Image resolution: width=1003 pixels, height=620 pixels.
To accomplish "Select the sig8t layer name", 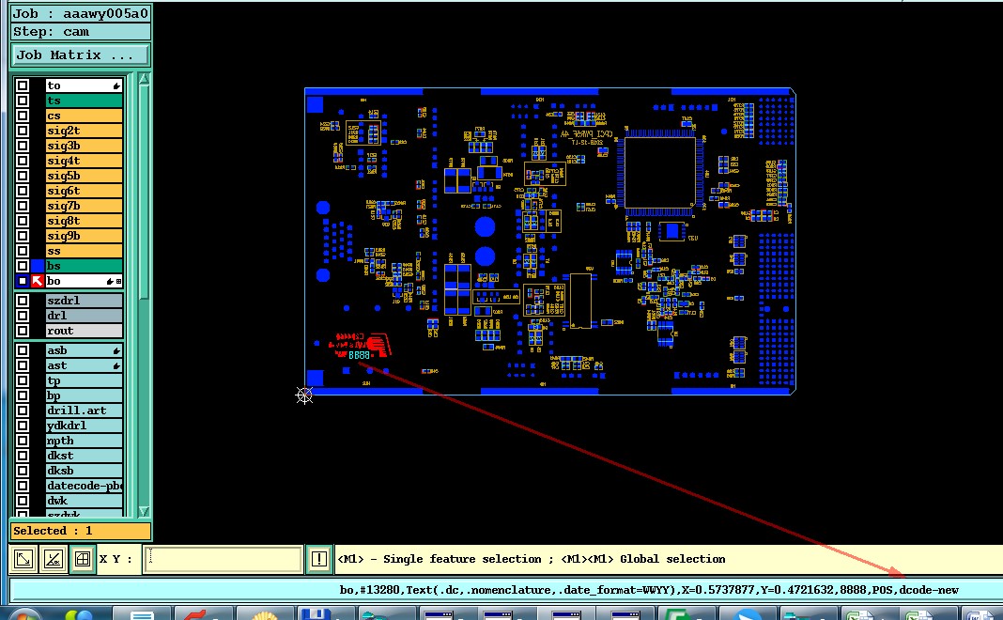I will (84, 221).
